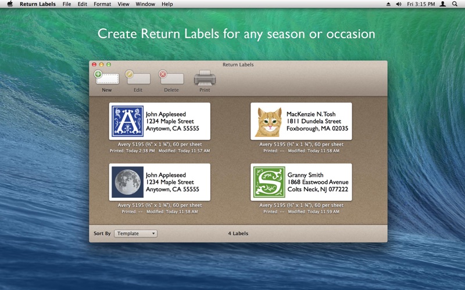Screen dimensions: 465x290
Task: Click the MacKenzie N. Tosh address text
Action: (x=317, y=121)
